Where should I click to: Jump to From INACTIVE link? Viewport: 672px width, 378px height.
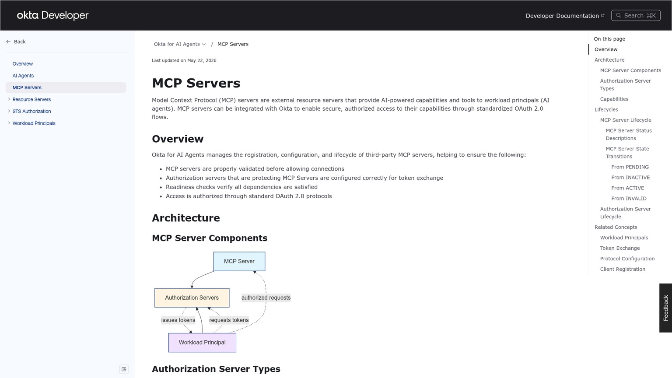[x=630, y=178]
